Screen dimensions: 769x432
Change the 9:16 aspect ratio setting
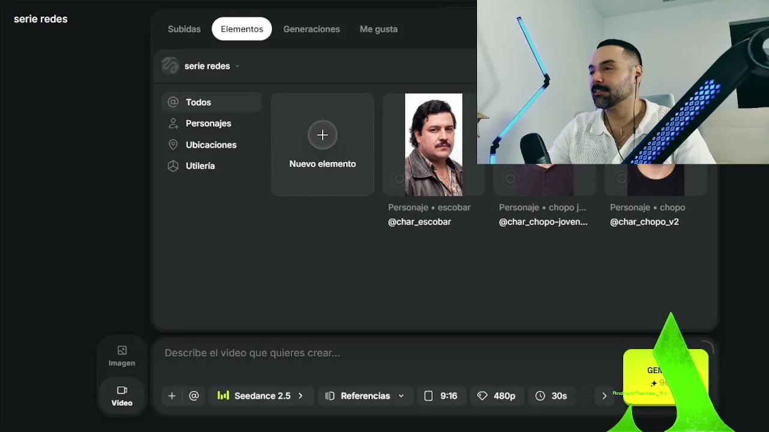[441, 396]
